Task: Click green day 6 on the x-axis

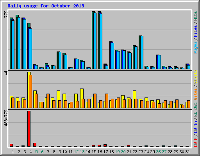Action: pos(42,152)
